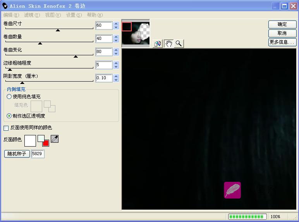Click the 卷曲数量 slider handle
The width and height of the screenshot is (299, 222).
point(40,43)
